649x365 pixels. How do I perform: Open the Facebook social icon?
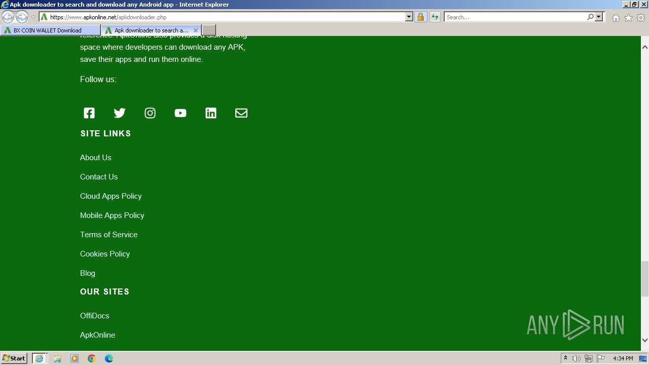coord(89,113)
